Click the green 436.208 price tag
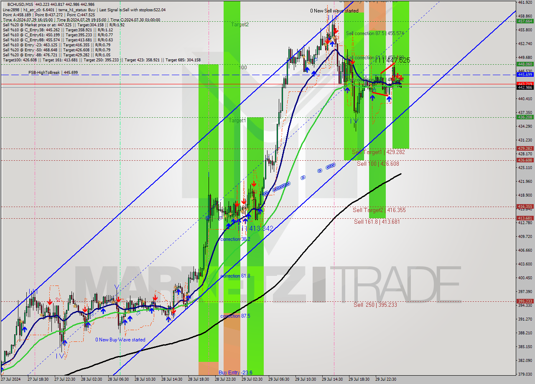Screen dimensions: 535x384 [525, 117]
